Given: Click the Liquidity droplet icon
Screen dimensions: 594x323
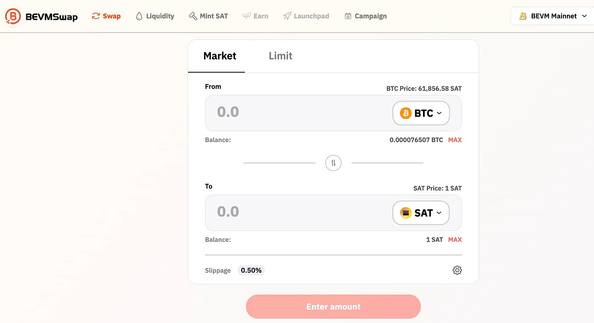Looking at the screenshot, I should [x=139, y=16].
